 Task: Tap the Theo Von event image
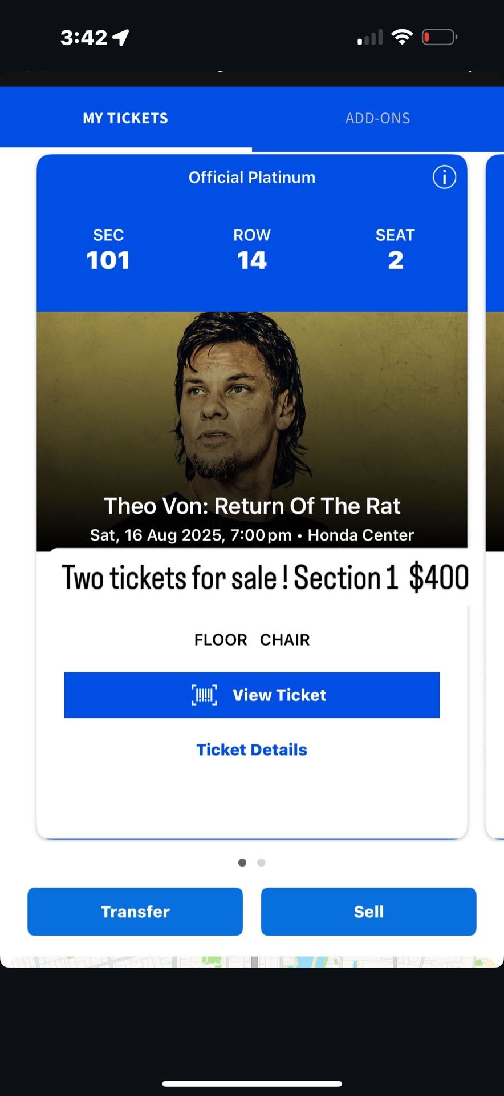251,411
